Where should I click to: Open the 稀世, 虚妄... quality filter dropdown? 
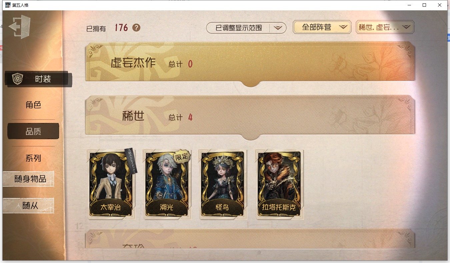click(385, 27)
